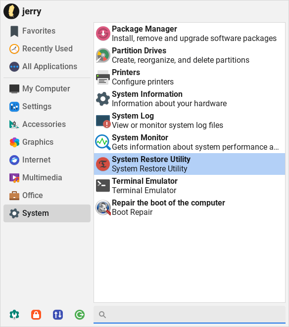289x327 pixels.
Task: Open the Terminal Emulator icon
Action: tap(103, 186)
